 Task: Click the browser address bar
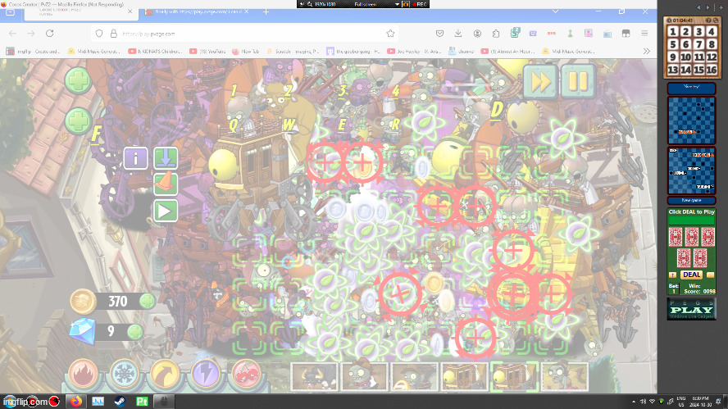click(x=246, y=34)
